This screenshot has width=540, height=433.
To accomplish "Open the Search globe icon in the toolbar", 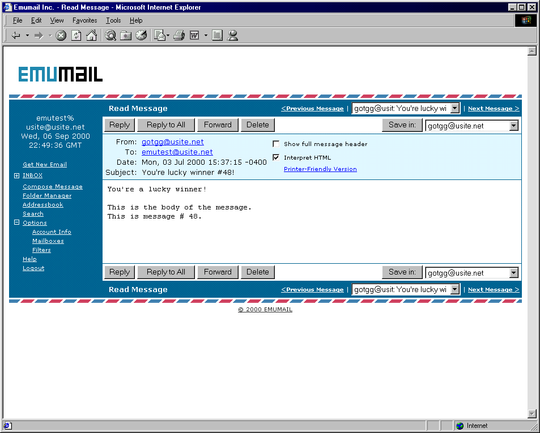I will 110,36.
